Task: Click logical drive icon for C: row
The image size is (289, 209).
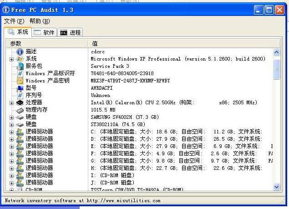Action: pos(20,132)
